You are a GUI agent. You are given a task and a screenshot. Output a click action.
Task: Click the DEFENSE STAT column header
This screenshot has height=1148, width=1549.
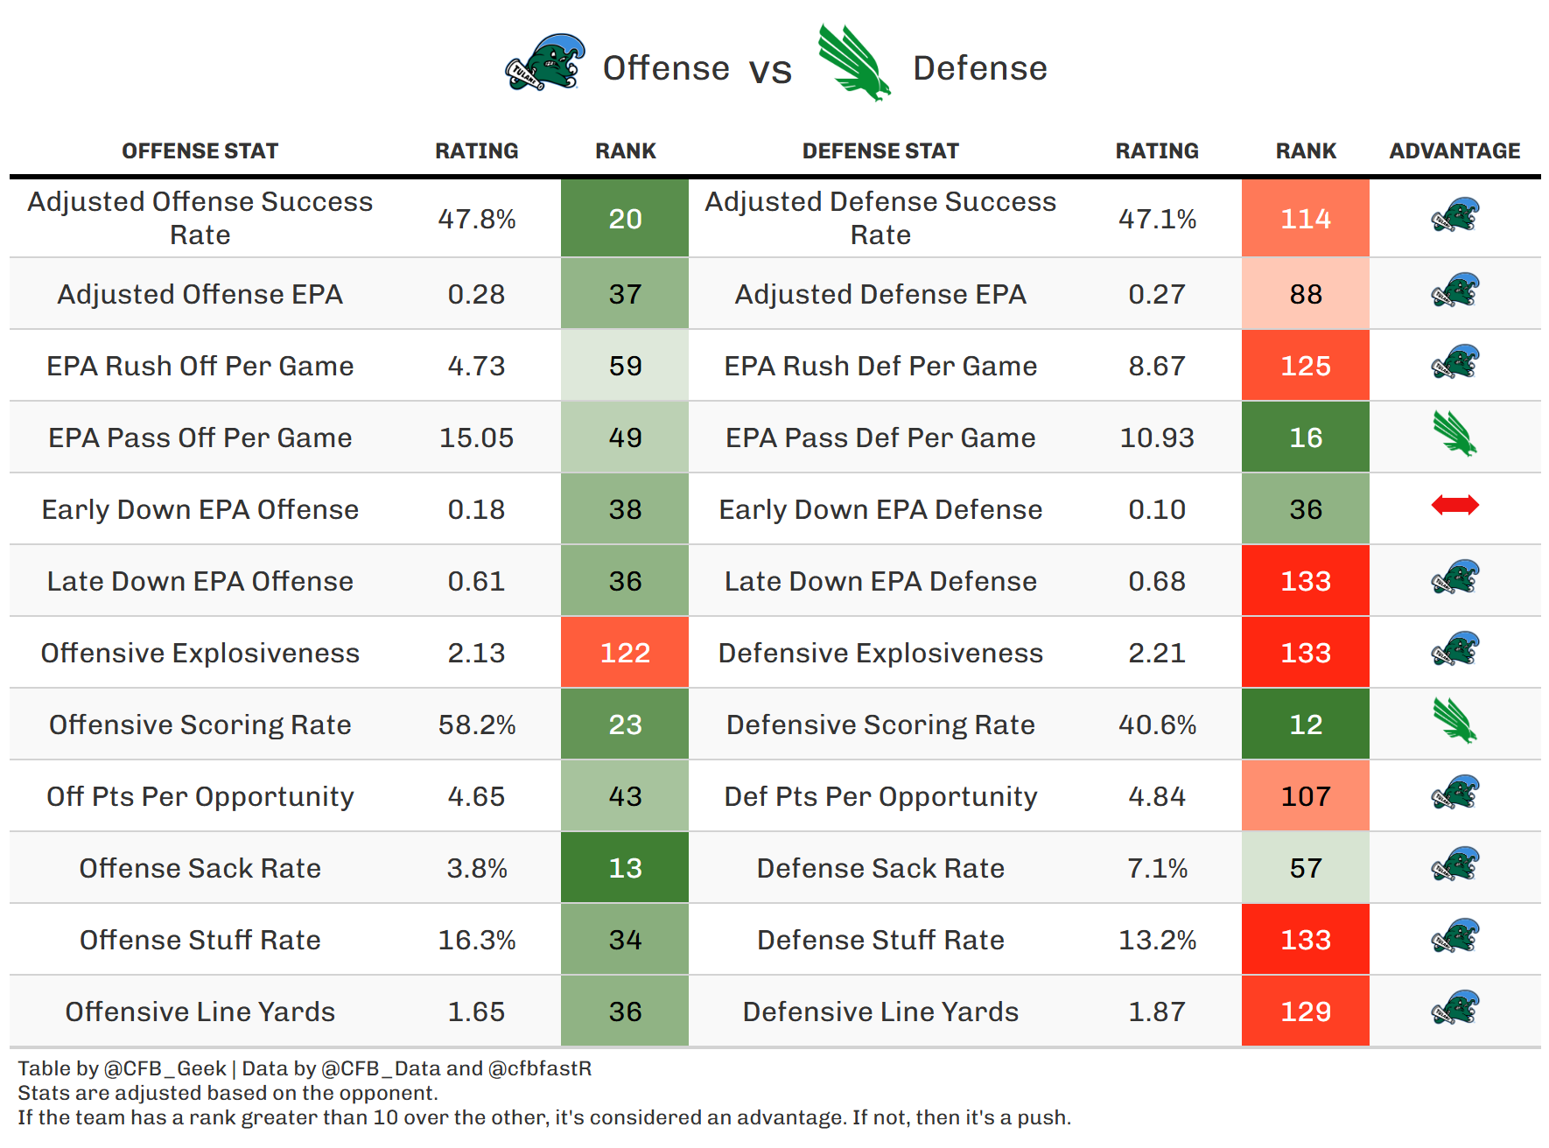pos(880,151)
